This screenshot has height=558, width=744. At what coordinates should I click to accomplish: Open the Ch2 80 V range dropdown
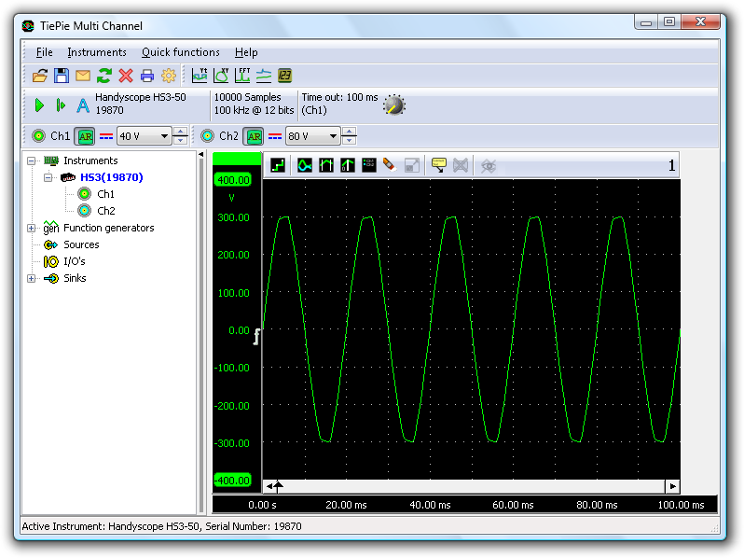pos(332,136)
